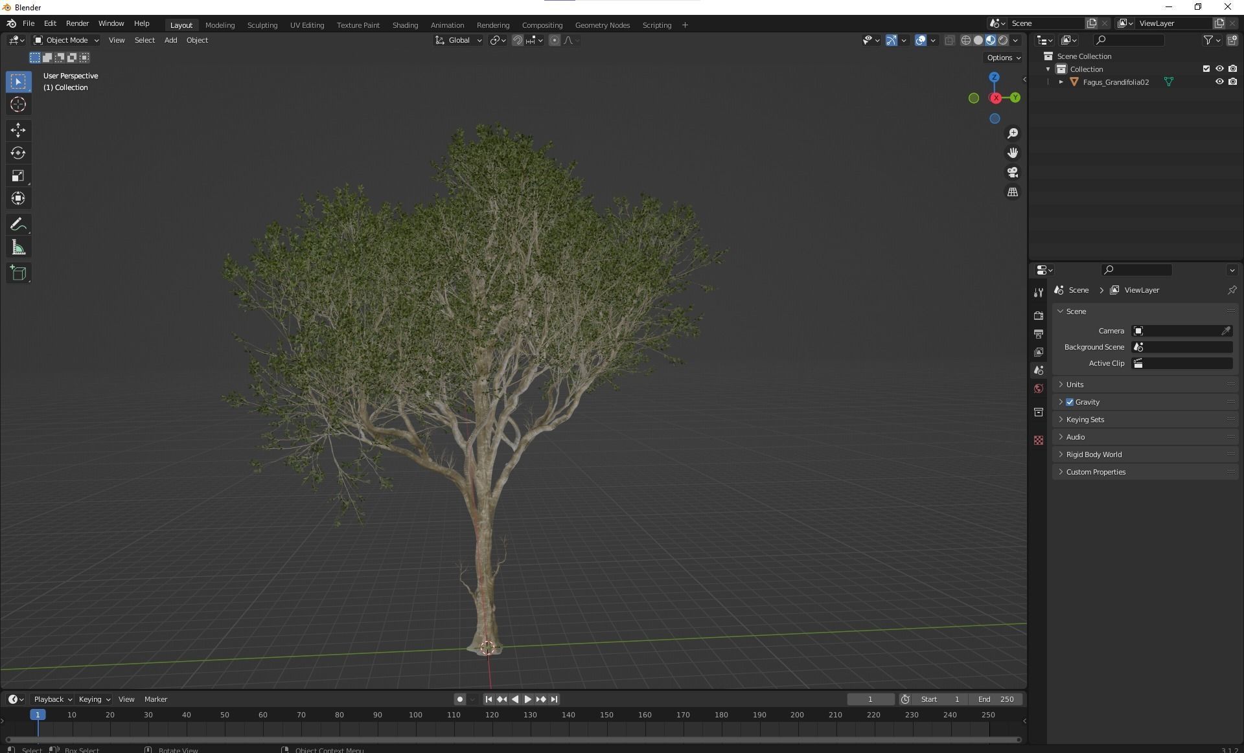1244x753 pixels.
Task: Select the Scale tool
Action: (18, 175)
